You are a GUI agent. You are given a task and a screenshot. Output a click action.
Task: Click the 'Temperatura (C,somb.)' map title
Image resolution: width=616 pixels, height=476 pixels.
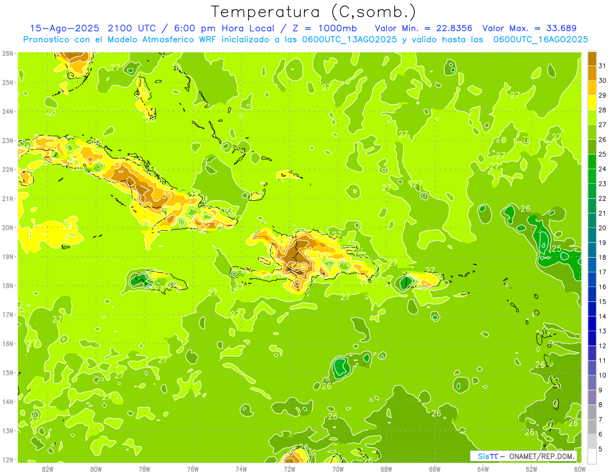[314, 12]
